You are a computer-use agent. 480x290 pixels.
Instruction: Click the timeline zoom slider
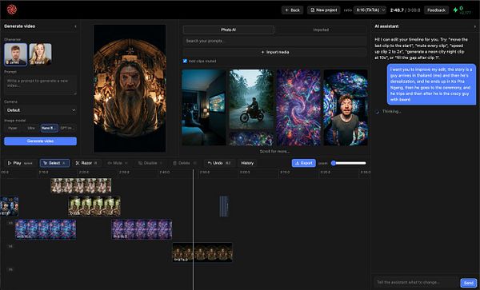click(x=349, y=163)
